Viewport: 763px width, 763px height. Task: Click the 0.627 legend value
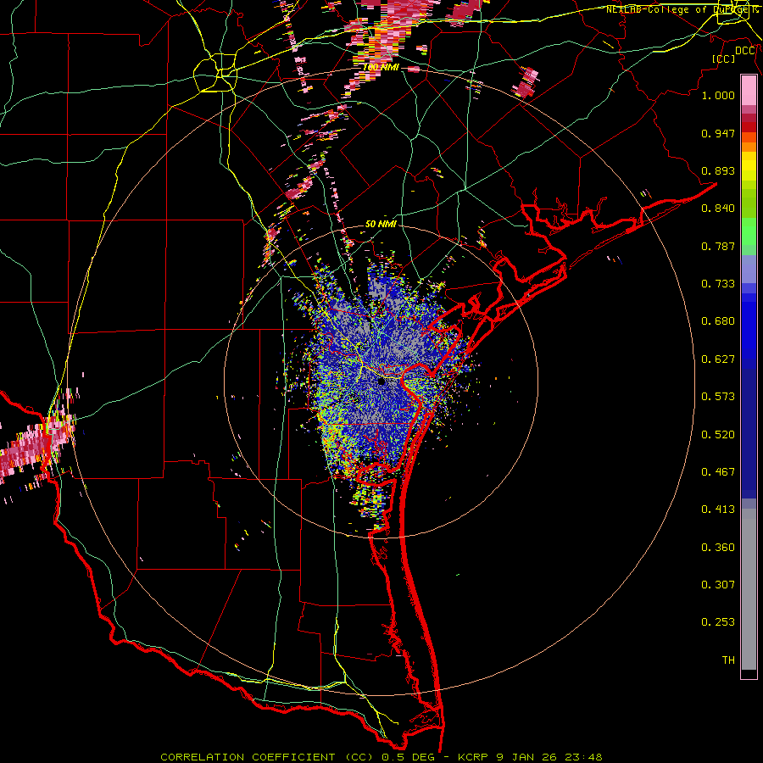click(x=718, y=359)
